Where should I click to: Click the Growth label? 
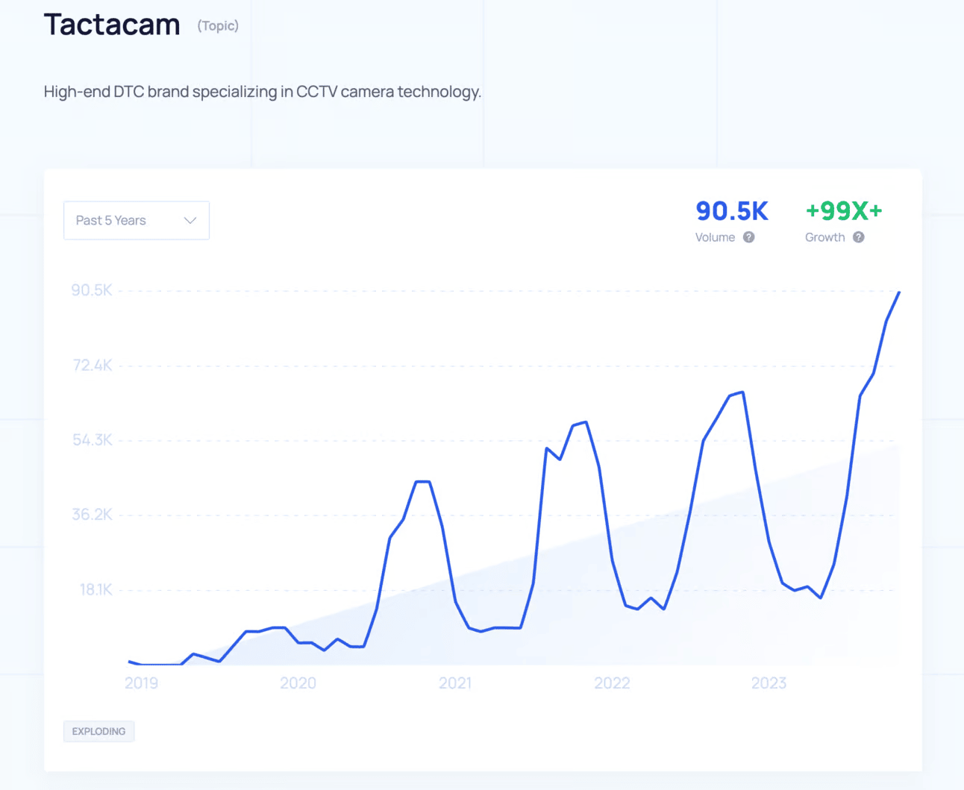tap(825, 237)
